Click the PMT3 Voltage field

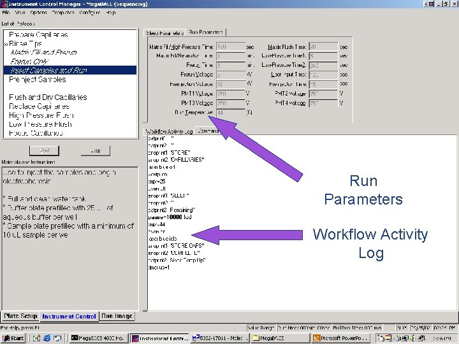231,103
